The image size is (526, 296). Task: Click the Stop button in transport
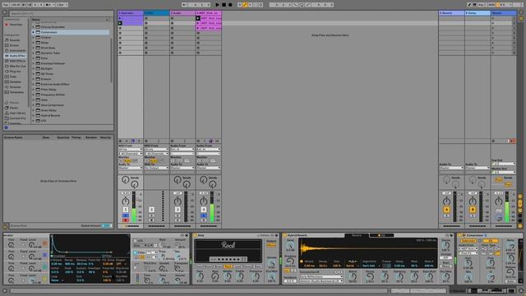tap(224, 5)
